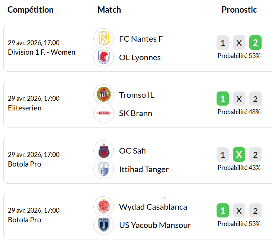Pick outcome 2 for OC Safi match
The width and height of the screenshot is (272, 245).
(255, 155)
